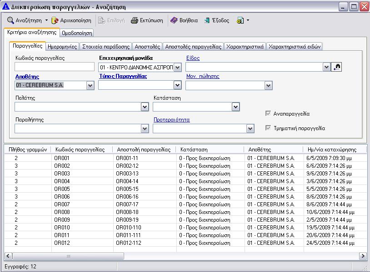370x272 pixels.
Task: Click the application icon in title bar
Action: (5, 7)
